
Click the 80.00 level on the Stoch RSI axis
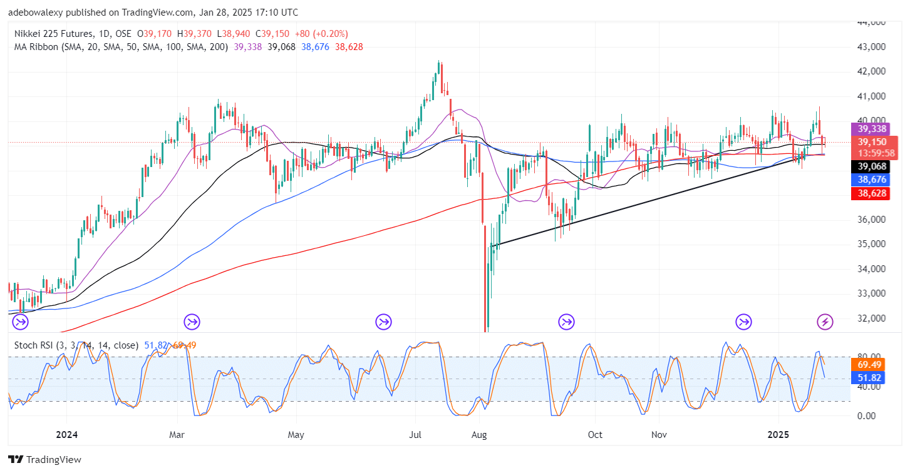click(869, 357)
